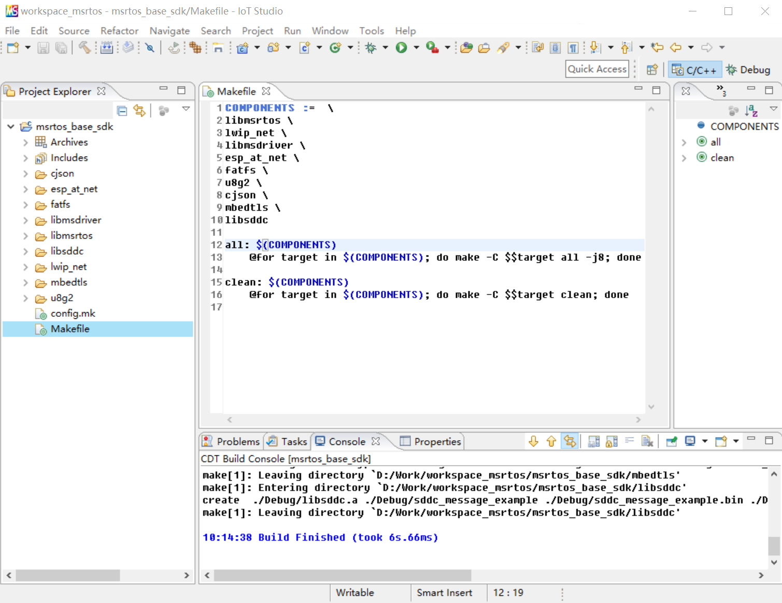
Task: Expand the 'all' target in Outline
Action: point(684,142)
